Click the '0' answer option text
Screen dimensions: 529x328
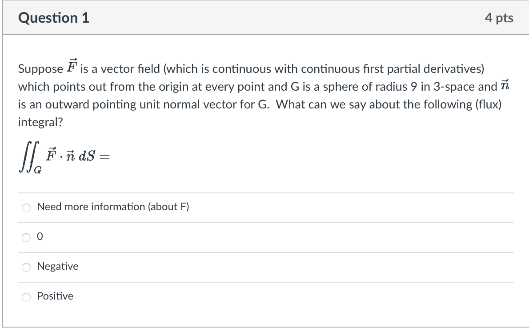[x=40, y=236]
